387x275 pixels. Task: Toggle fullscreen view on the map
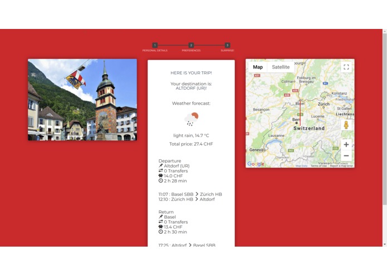coord(346,67)
